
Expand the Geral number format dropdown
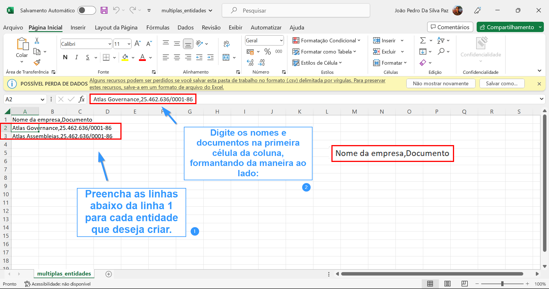pos(281,41)
